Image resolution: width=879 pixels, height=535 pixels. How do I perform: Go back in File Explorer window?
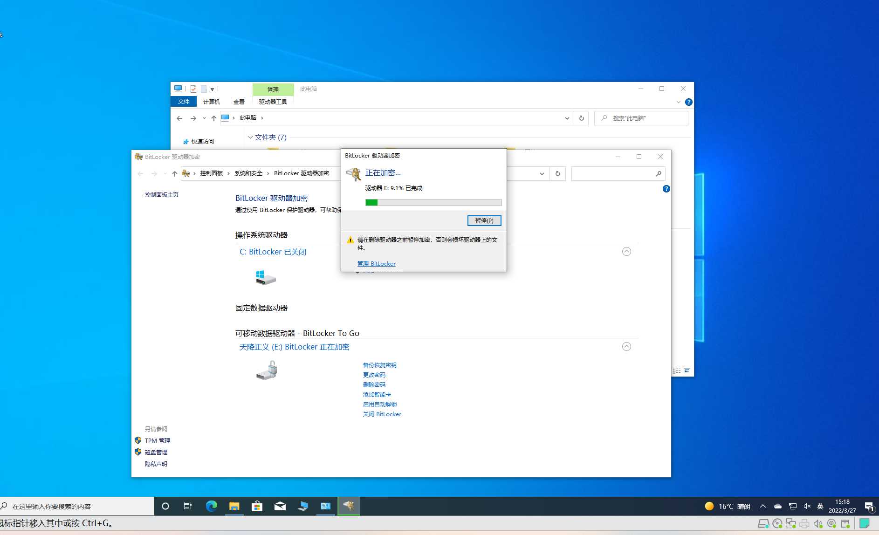pos(179,118)
